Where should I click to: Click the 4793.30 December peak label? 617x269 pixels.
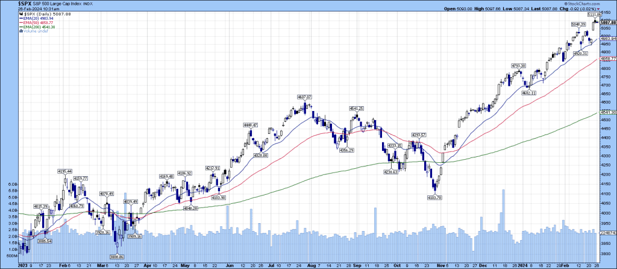519,65
